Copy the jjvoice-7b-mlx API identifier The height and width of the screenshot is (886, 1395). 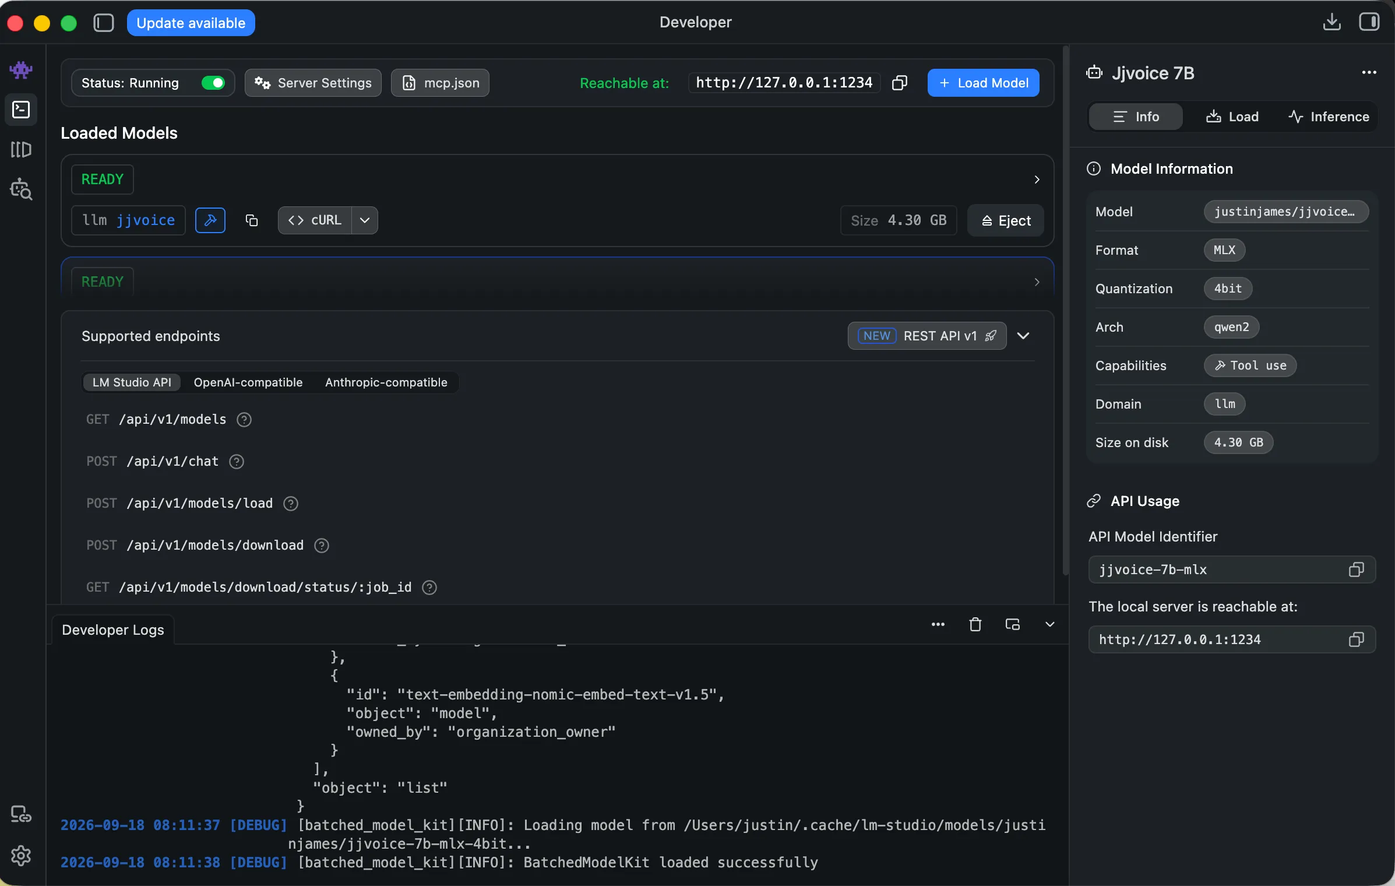1356,569
